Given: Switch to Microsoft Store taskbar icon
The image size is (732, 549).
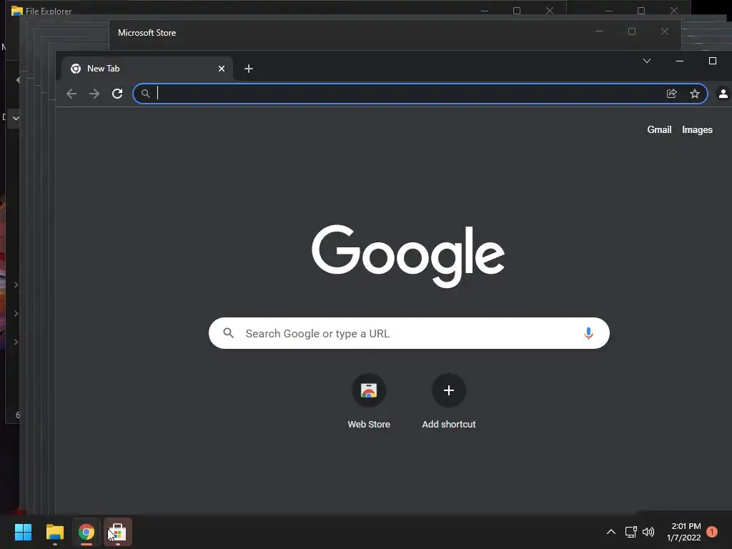Looking at the screenshot, I should click(118, 532).
